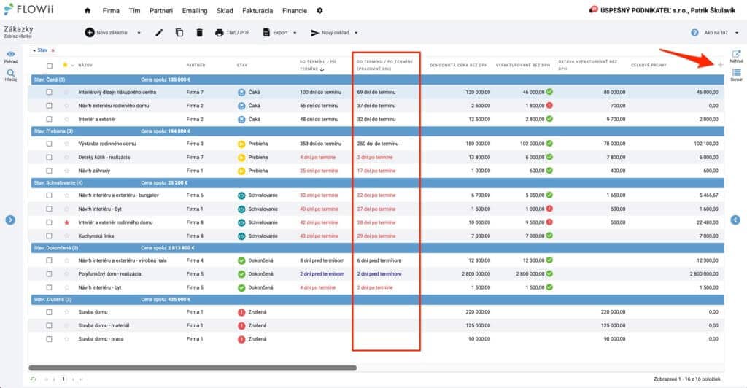Screen dimensions: 747x388
Task: Check the Polyfunkčný dom - realizácia row
Action: tap(49, 273)
